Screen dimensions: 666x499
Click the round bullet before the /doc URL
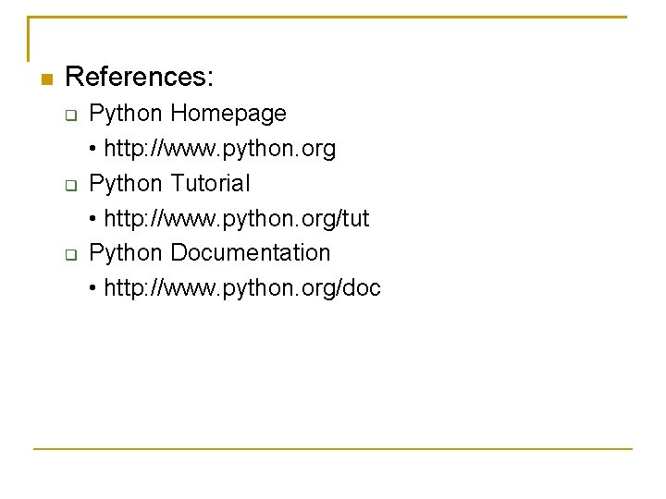[94, 288]
